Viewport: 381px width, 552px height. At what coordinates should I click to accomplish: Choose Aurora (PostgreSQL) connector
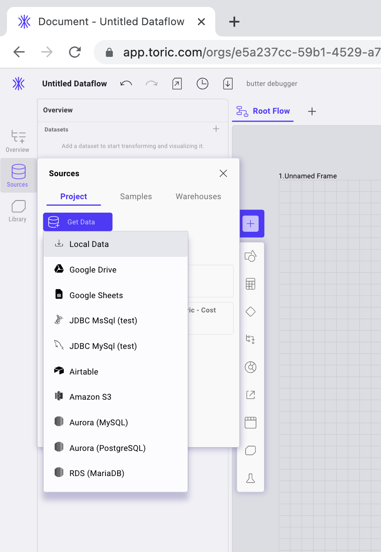pos(115,448)
